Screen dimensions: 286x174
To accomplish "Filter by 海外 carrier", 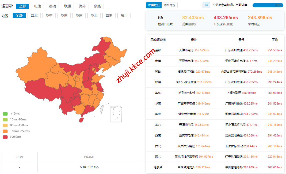I will pos(82,6).
